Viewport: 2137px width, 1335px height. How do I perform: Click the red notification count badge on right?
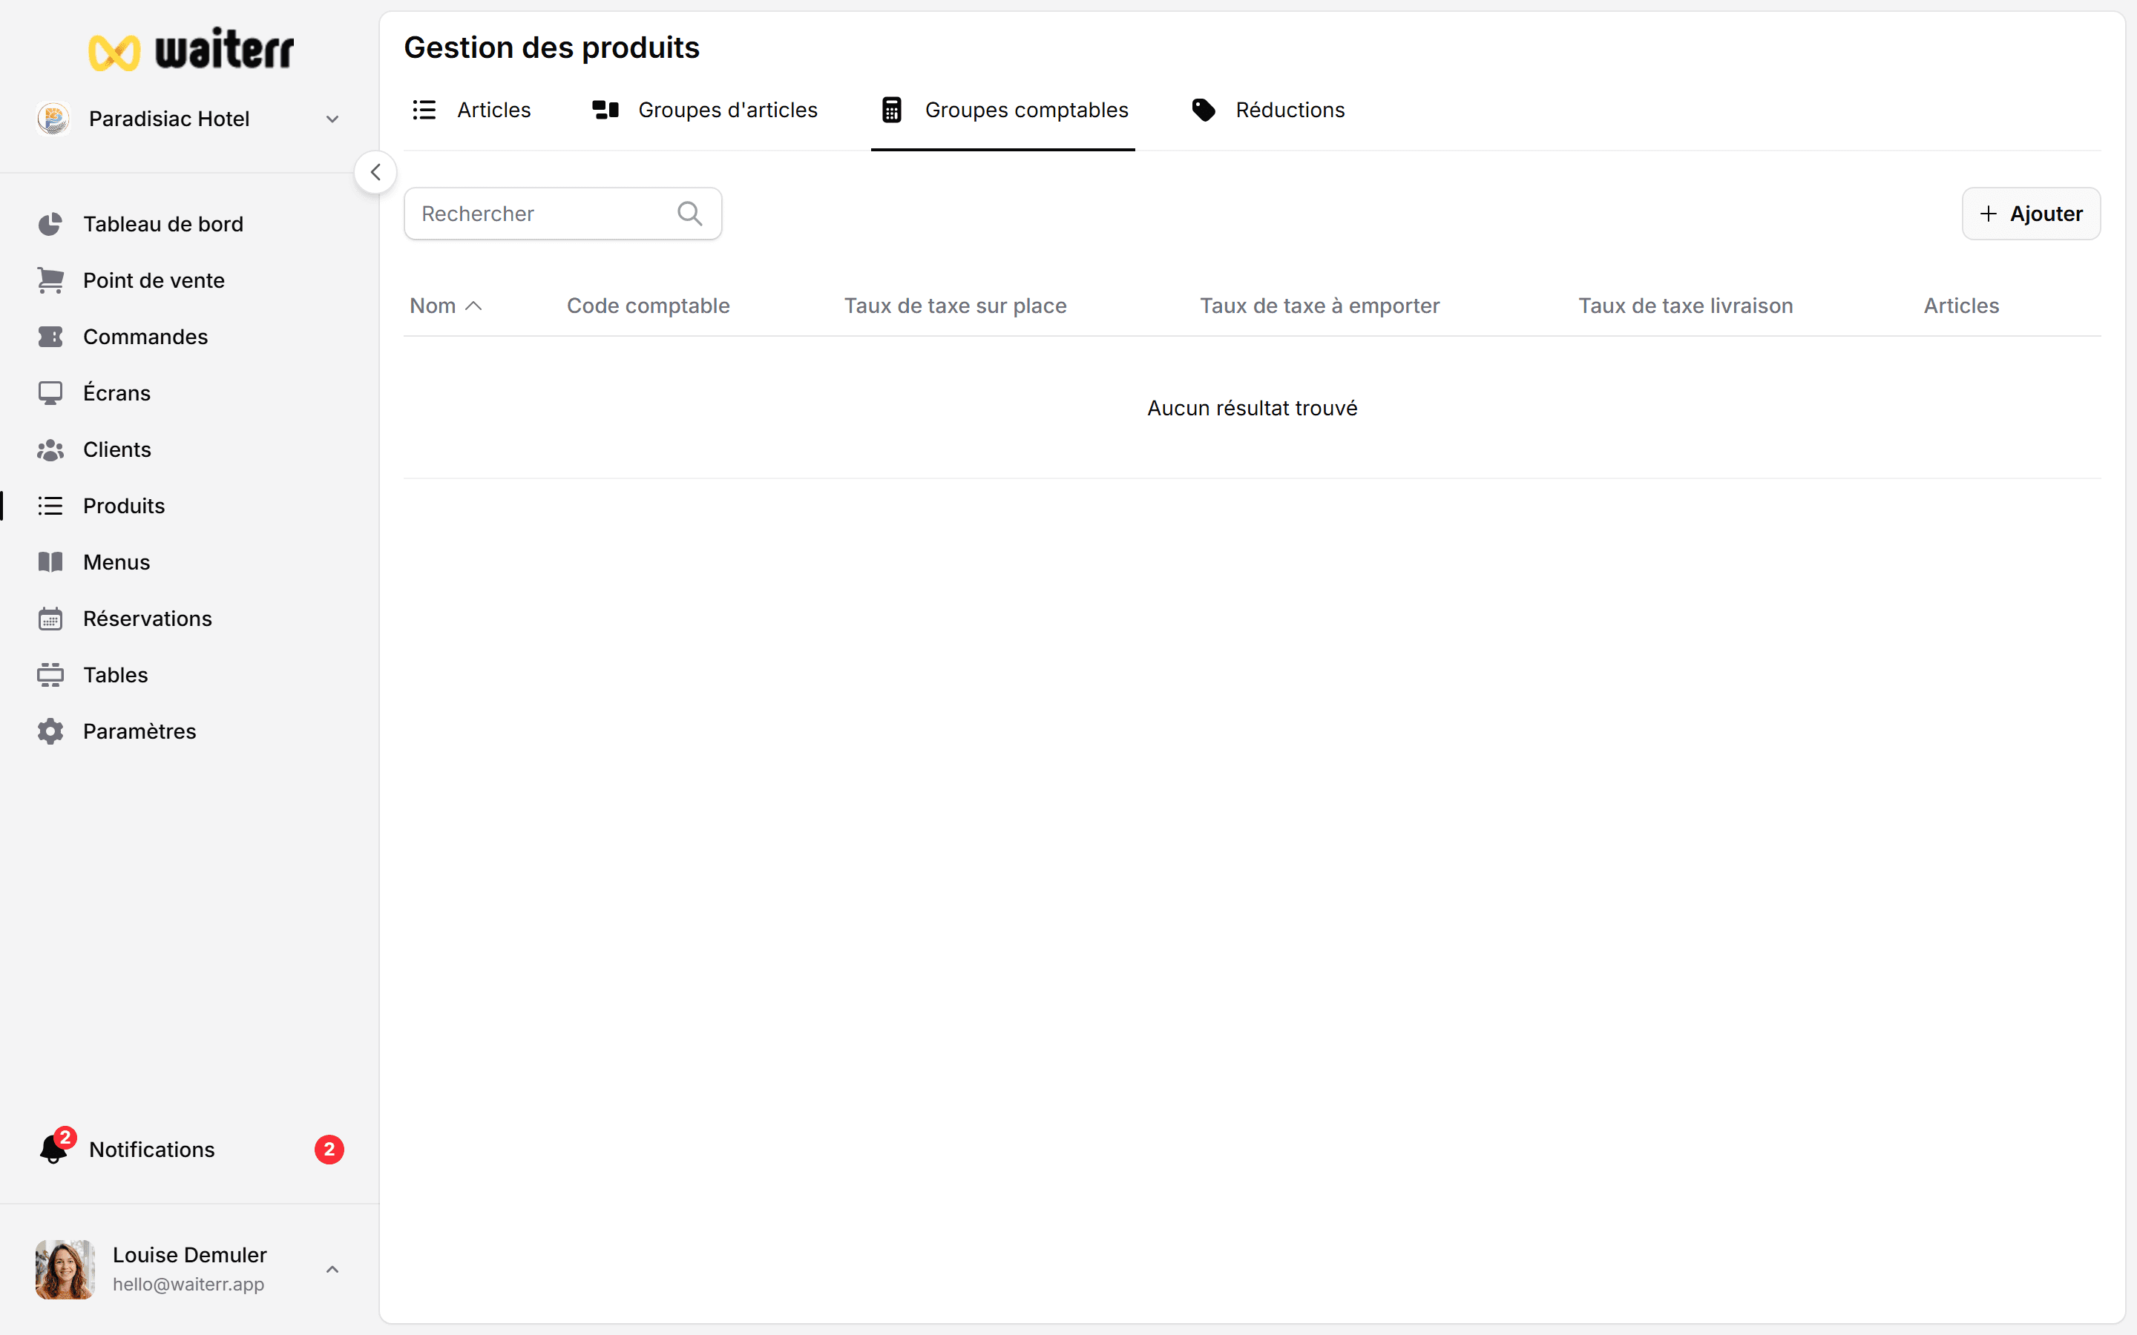pyautogui.click(x=329, y=1150)
